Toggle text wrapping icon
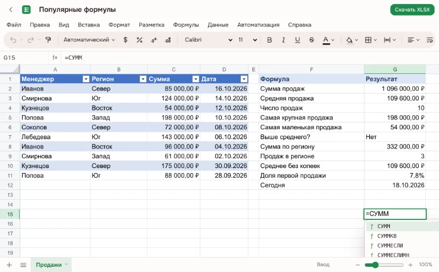Viewport: 439px width, 272px height. 430,40
